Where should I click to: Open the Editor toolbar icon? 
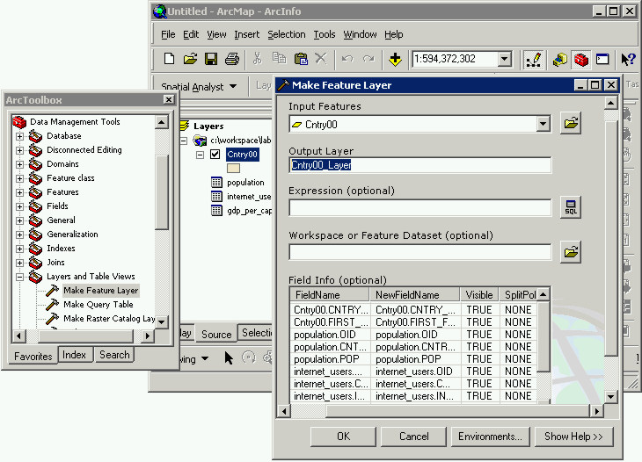(x=533, y=59)
